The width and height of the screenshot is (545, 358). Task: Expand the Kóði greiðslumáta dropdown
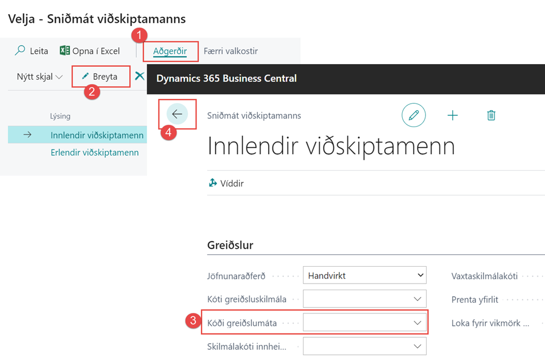coord(417,323)
